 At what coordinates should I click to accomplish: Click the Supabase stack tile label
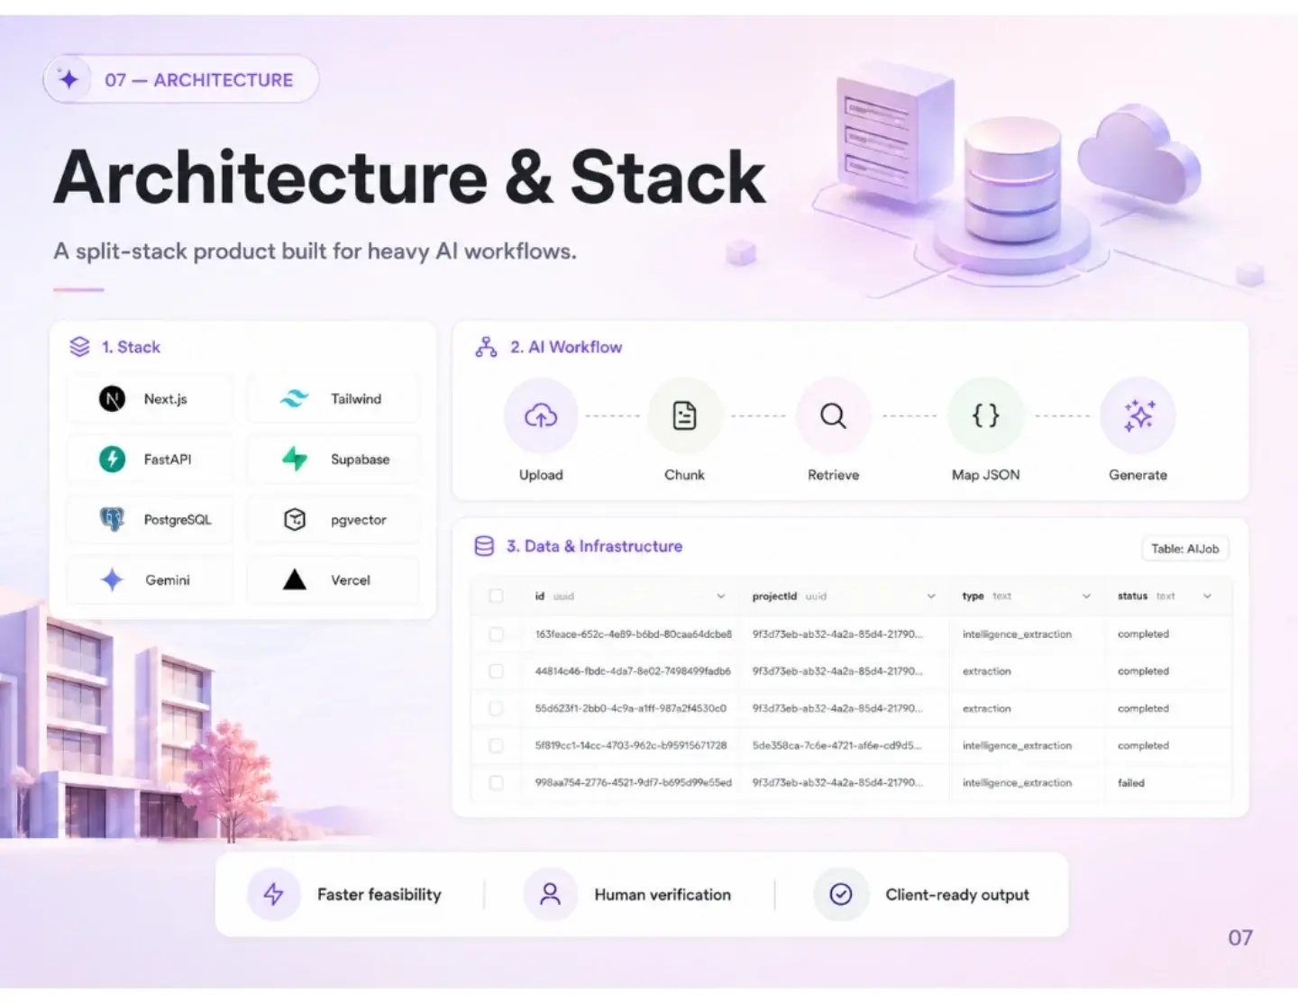click(x=361, y=459)
